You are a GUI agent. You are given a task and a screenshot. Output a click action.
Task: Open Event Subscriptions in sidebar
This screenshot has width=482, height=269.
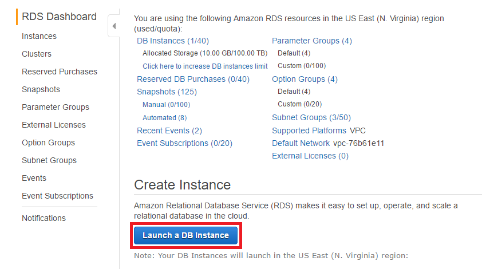click(x=57, y=196)
